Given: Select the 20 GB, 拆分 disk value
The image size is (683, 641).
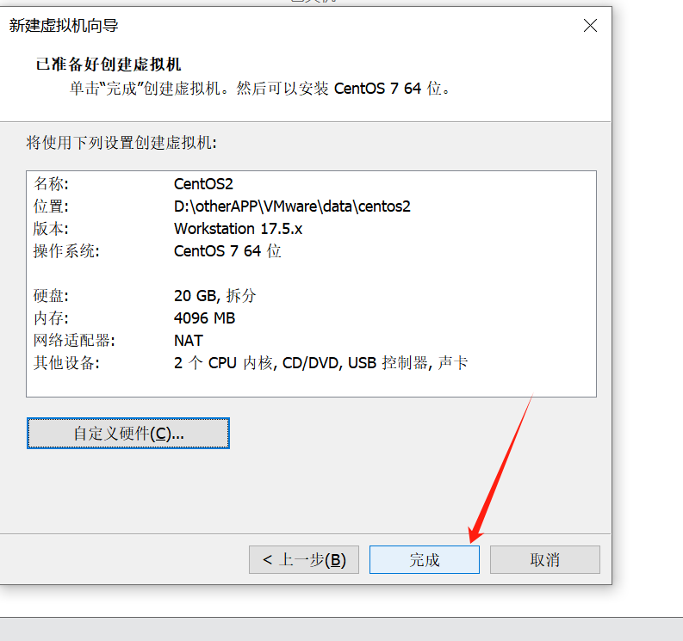Looking at the screenshot, I should coord(214,295).
